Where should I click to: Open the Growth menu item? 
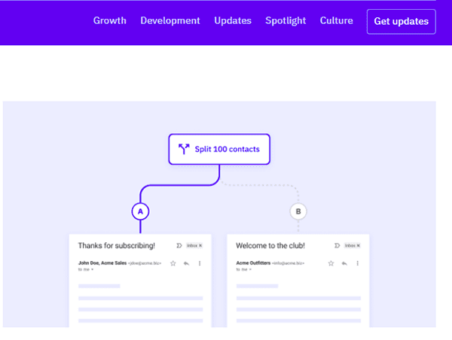point(110,21)
